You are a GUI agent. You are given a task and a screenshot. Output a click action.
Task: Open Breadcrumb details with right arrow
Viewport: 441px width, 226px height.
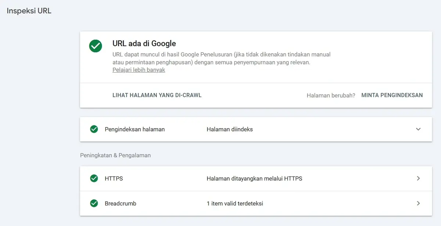(418, 203)
